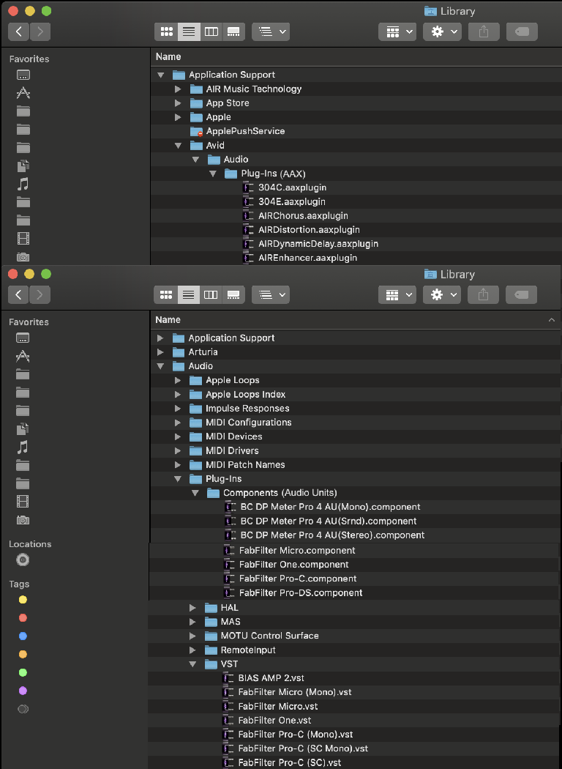562x769 pixels.
Task: Click Edit Tags button in top window
Action: click(522, 32)
